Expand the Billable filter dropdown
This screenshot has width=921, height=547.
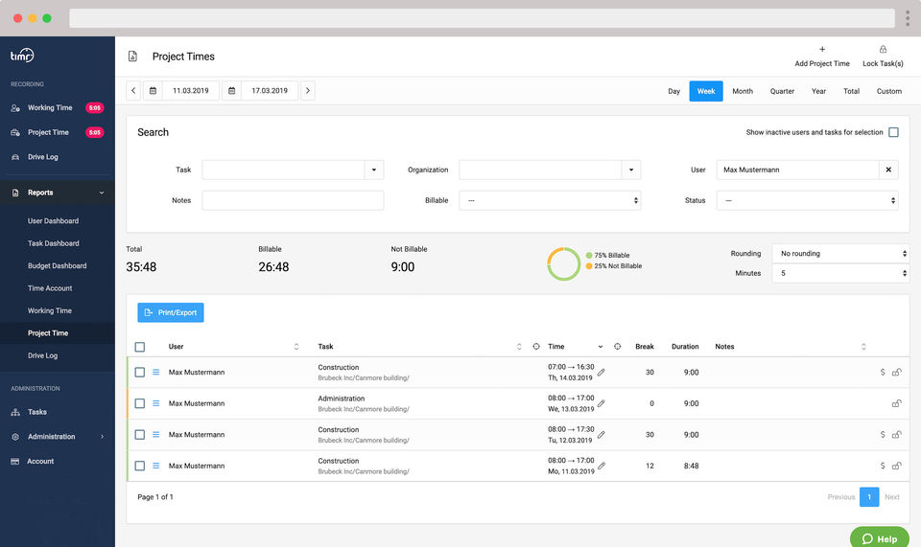coord(549,200)
